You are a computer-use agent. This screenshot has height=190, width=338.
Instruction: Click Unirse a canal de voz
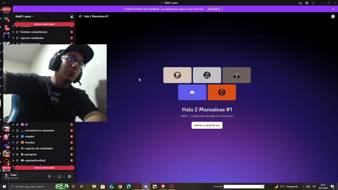207,125
